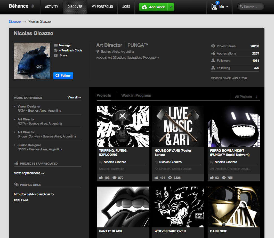Click the Search input field

(251, 7)
